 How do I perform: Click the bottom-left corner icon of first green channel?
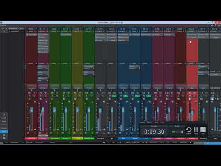click(x=51, y=133)
